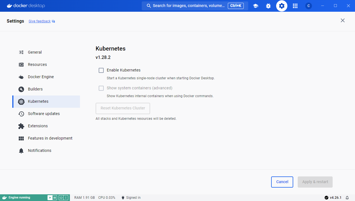Screen dimensions: 355x201
Task: Click the Give feedback link
Action: 40,21
